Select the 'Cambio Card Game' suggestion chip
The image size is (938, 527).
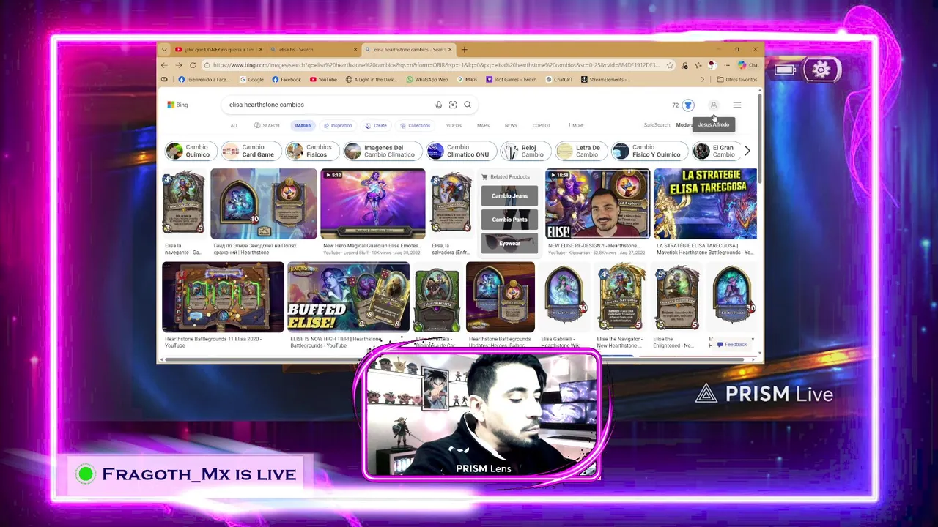point(250,151)
